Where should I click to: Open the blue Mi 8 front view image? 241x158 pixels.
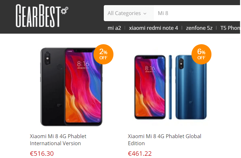click(150, 87)
